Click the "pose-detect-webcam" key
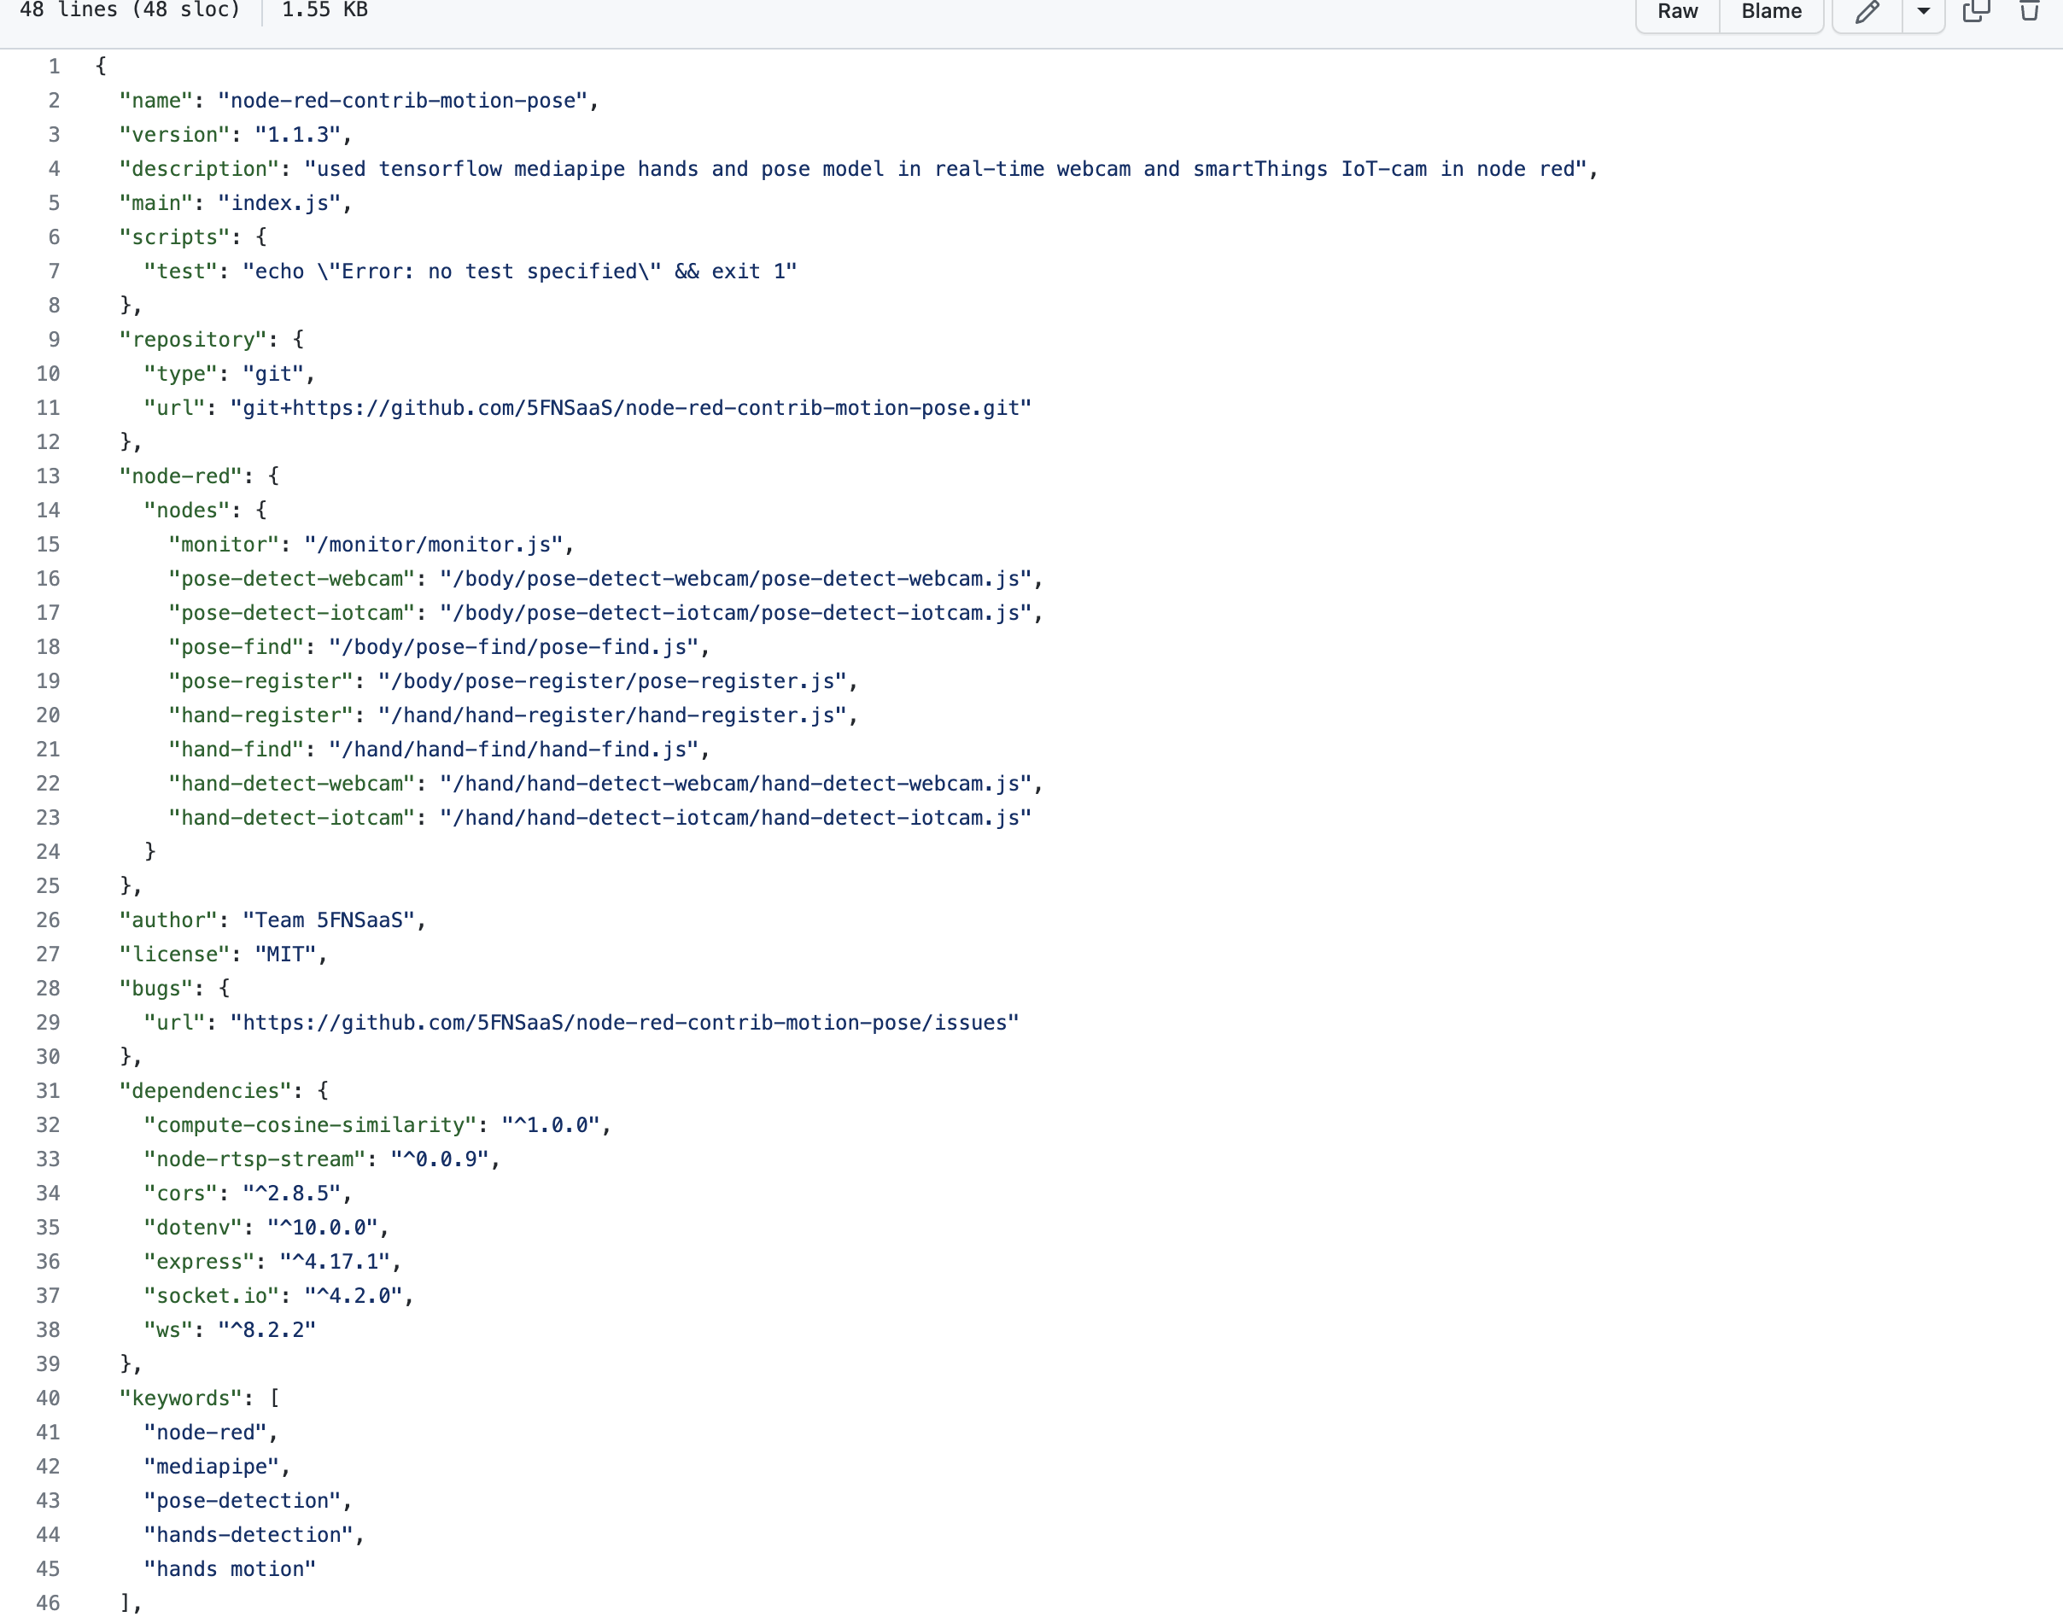This screenshot has width=2063, height=1617. (x=291, y=579)
